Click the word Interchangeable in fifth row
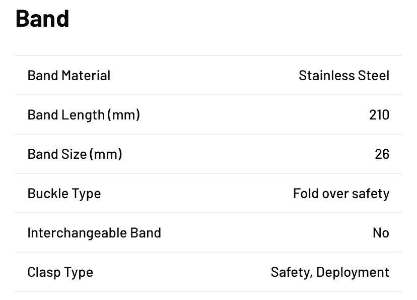Viewport: 417px width, 300px height. click(x=78, y=233)
